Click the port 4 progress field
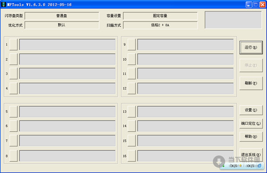The height and width of the screenshot is (173, 267). [x=67, y=89]
